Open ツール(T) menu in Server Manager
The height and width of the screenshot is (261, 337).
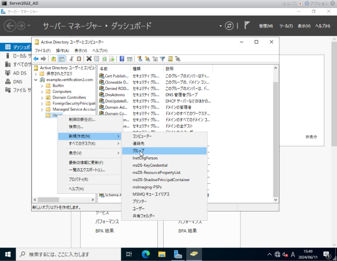click(x=286, y=26)
